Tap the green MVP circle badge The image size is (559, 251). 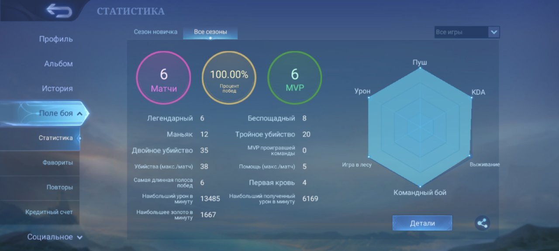tap(294, 79)
